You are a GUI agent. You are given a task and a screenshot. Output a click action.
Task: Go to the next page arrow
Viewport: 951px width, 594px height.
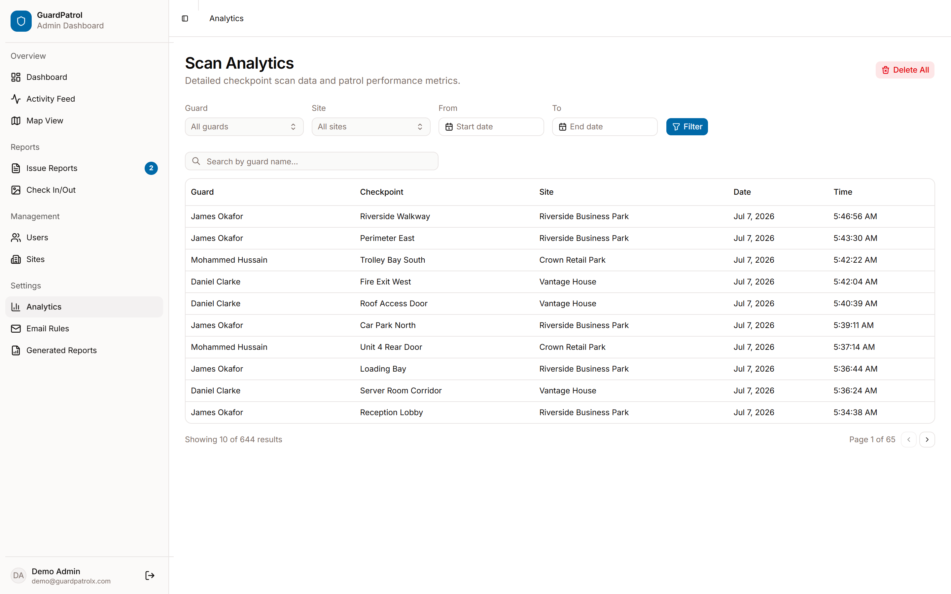927,440
